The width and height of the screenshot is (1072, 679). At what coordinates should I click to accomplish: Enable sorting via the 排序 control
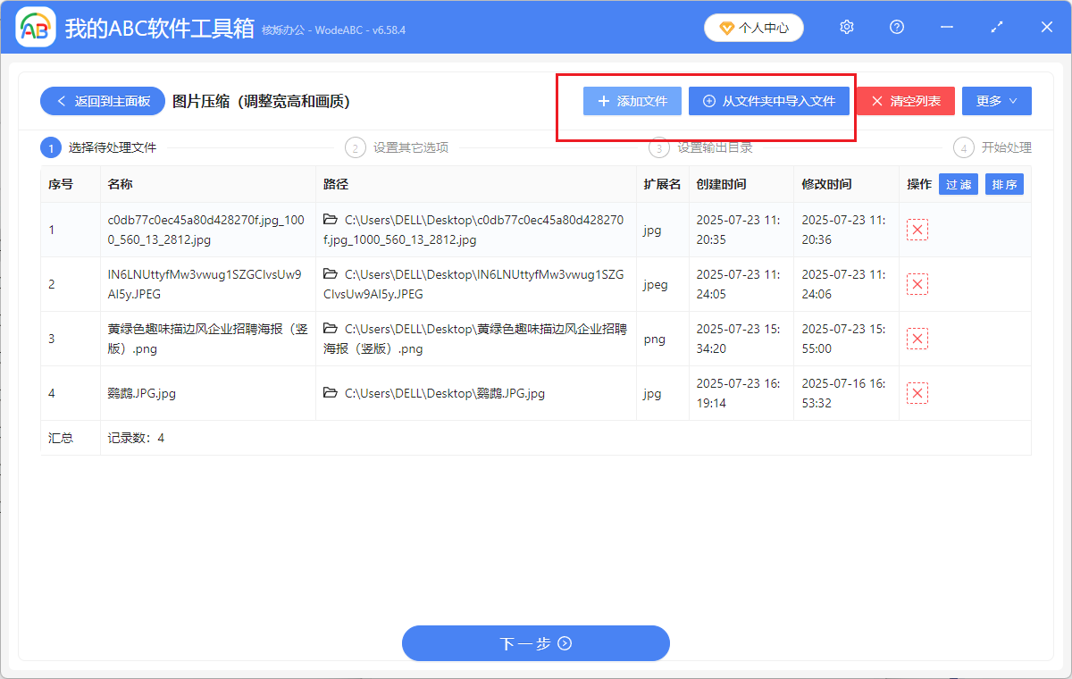coord(1004,184)
